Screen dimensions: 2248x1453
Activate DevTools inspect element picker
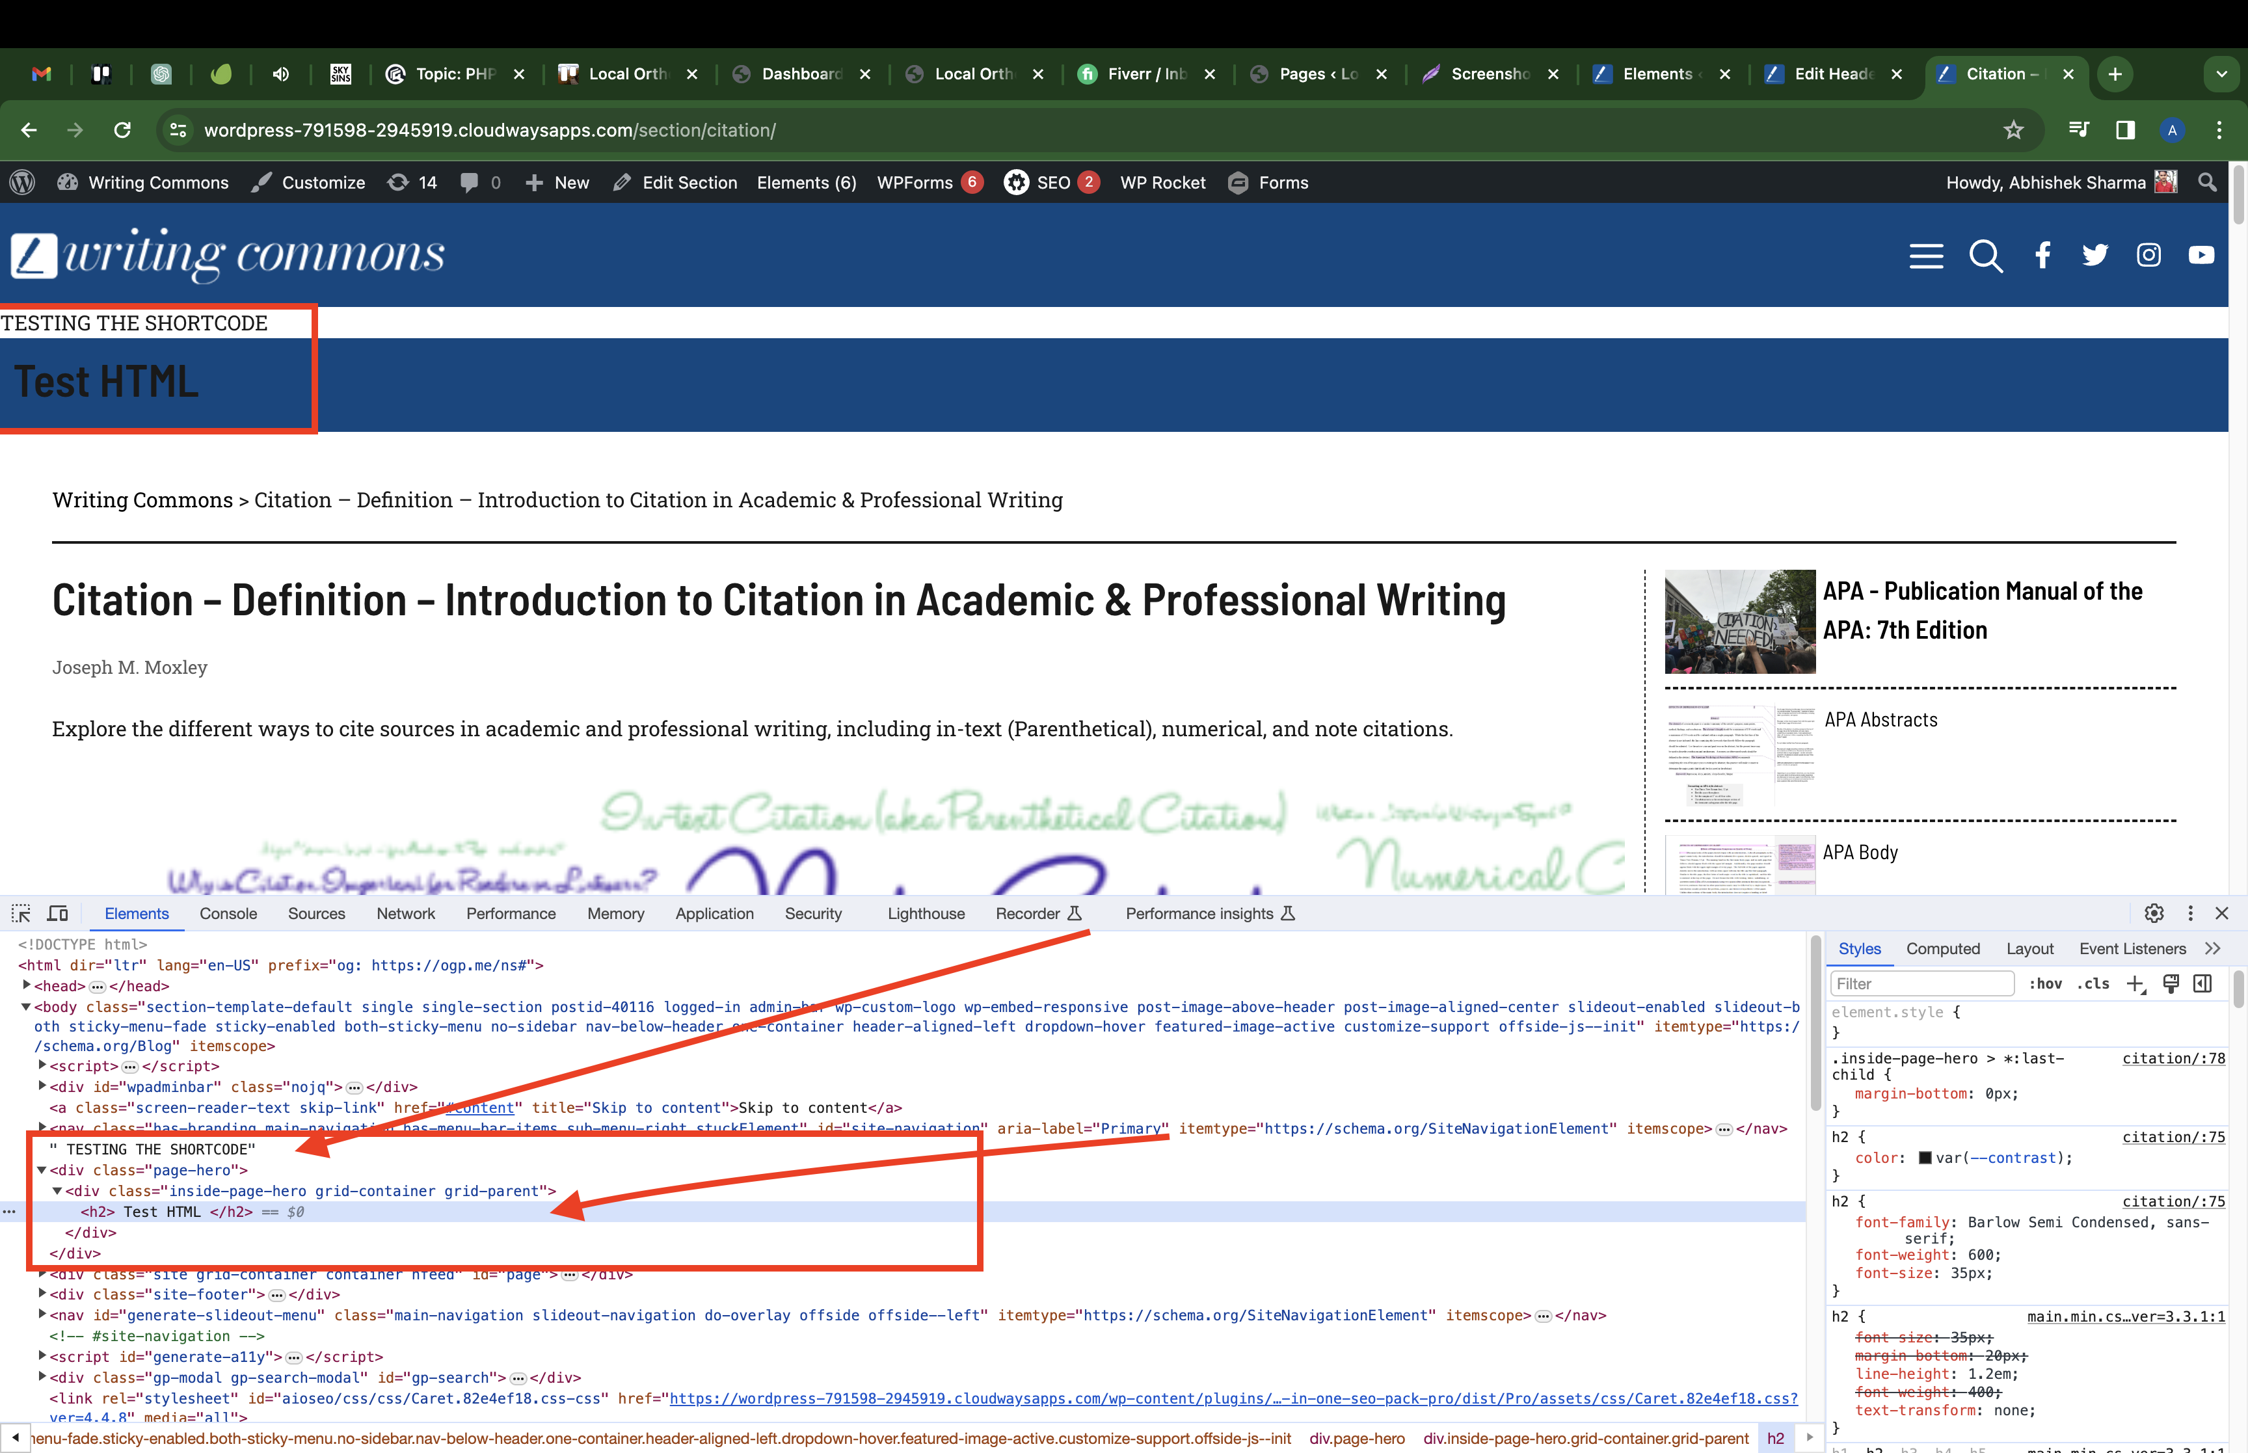coord(21,913)
